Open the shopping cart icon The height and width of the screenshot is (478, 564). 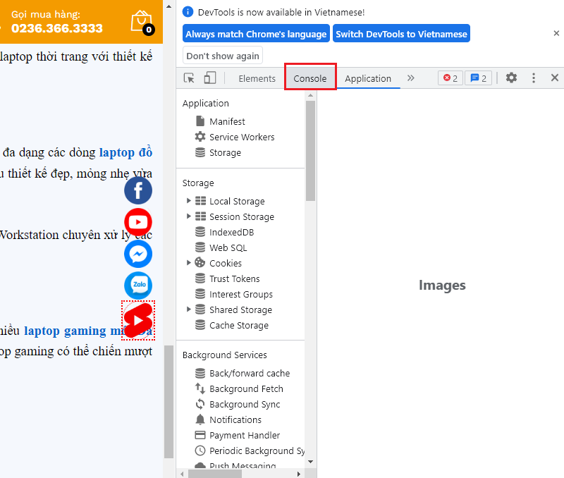tap(141, 21)
